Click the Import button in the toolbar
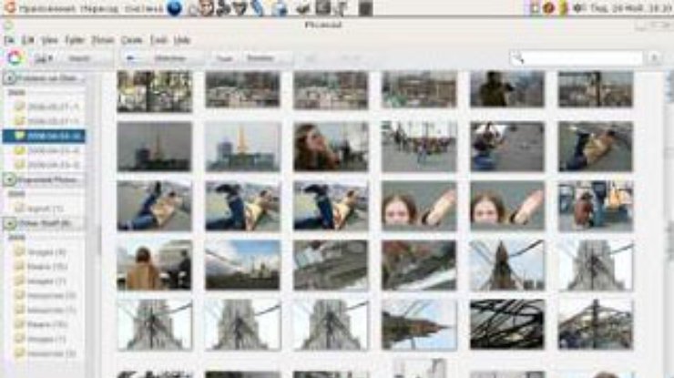Viewport: 674px width, 378px height. tap(79, 58)
